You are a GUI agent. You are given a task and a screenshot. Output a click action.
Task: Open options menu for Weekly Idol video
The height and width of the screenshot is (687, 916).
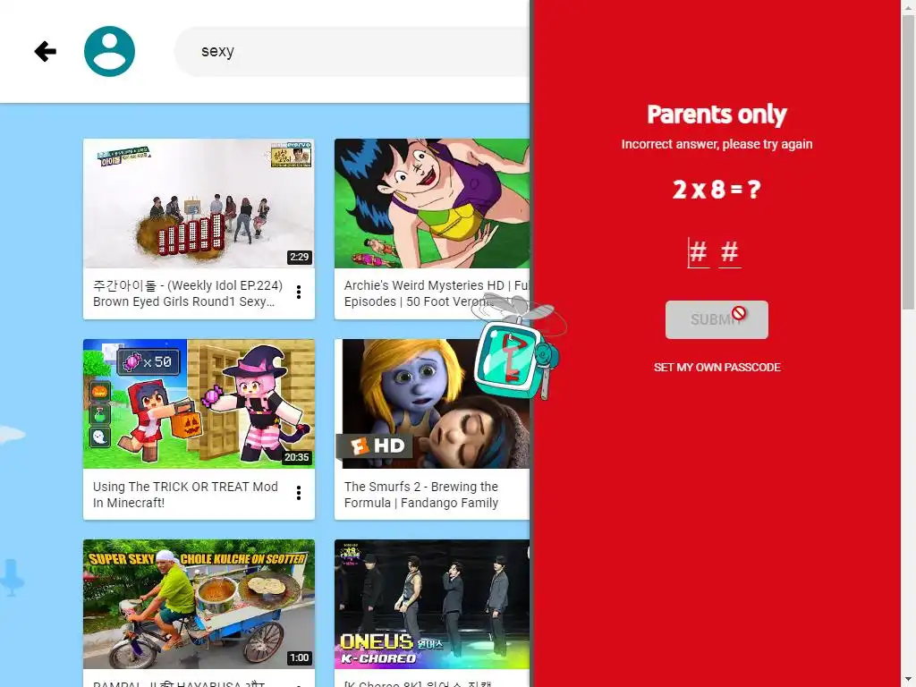[299, 293]
